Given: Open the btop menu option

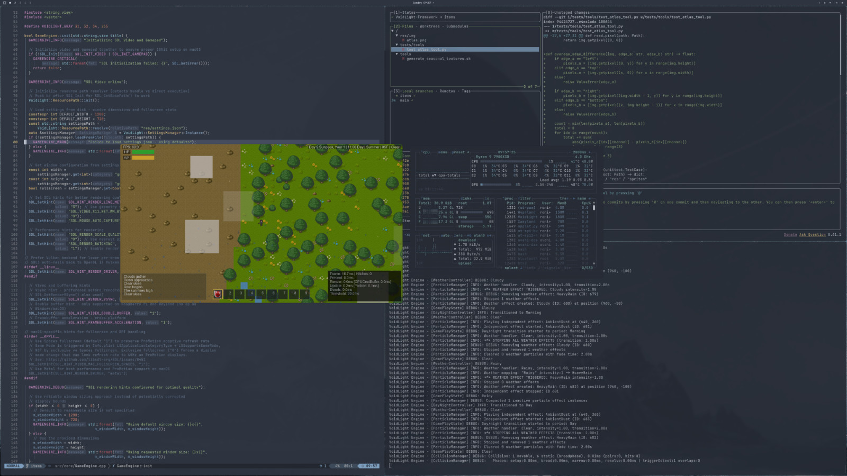Looking at the screenshot, I should (443, 152).
